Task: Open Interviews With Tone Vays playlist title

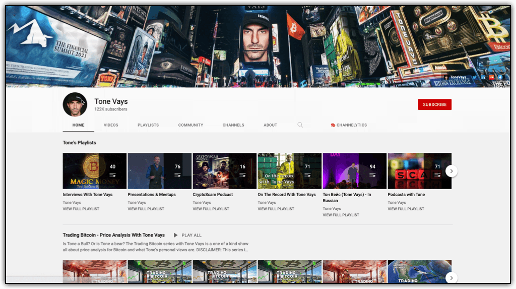Action: [88, 195]
